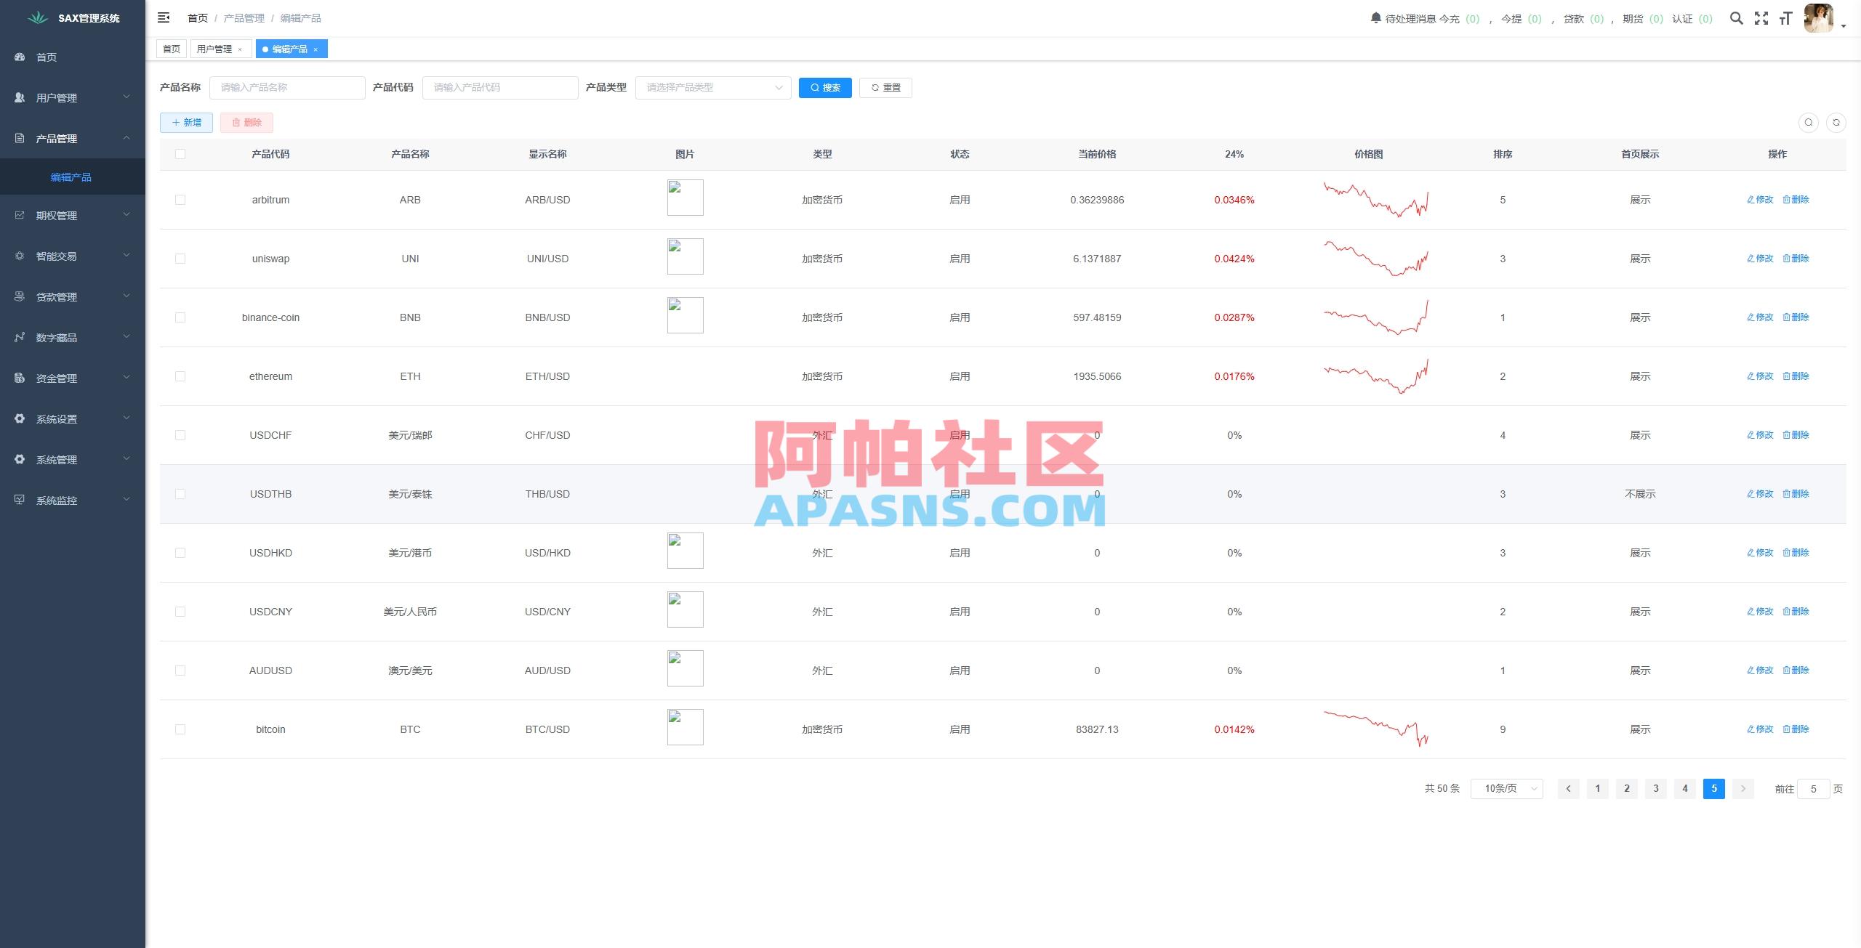Screen dimensions: 1861x948
Task: Go to page 3 in pagination
Action: tap(1655, 788)
